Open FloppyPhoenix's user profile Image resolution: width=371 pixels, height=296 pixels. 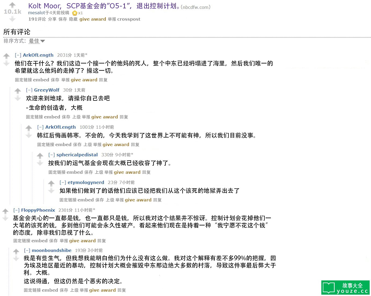[x=38, y=210]
